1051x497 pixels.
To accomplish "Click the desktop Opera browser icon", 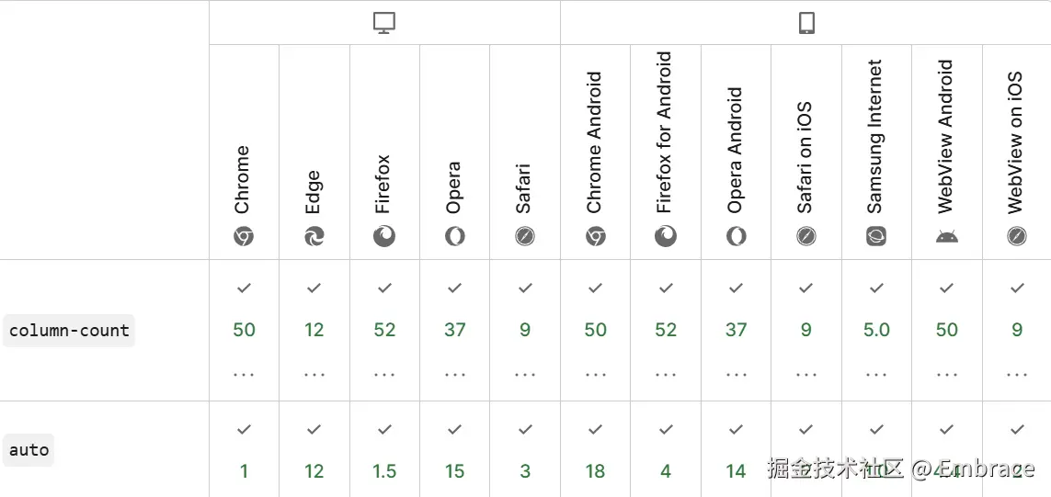I will [455, 237].
